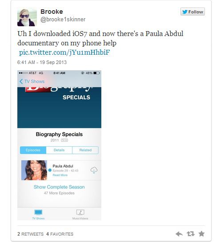Click Show Complete Season link
Screen dimensions: 224x245
[59, 187]
